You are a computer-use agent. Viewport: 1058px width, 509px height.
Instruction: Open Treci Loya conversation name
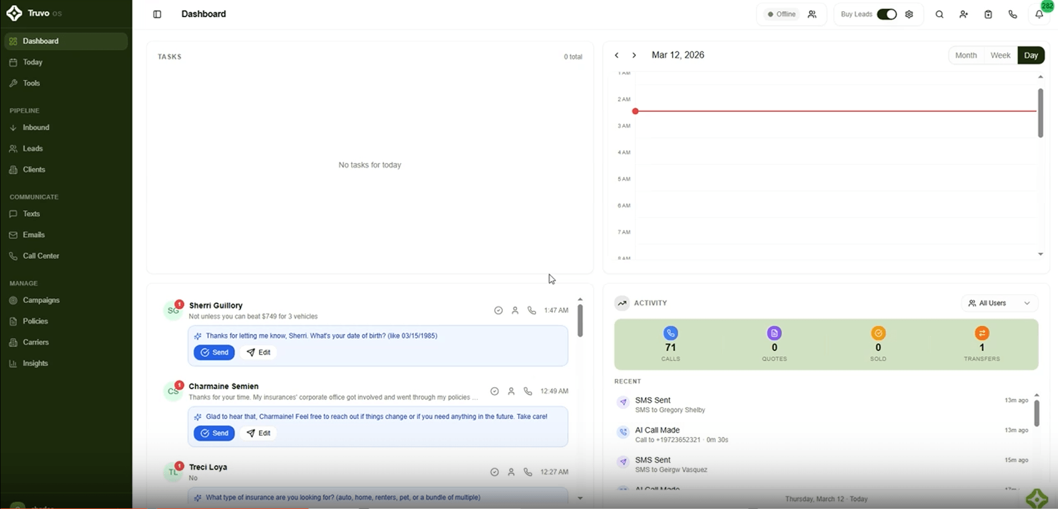(208, 467)
